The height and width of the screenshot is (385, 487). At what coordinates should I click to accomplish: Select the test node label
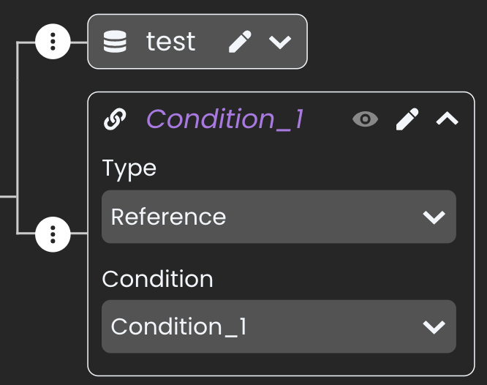point(170,42)
